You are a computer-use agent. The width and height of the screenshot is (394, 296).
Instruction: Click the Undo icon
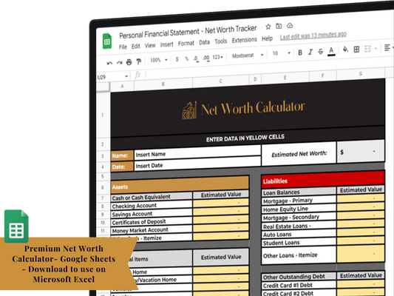click(x=109, y=63)
